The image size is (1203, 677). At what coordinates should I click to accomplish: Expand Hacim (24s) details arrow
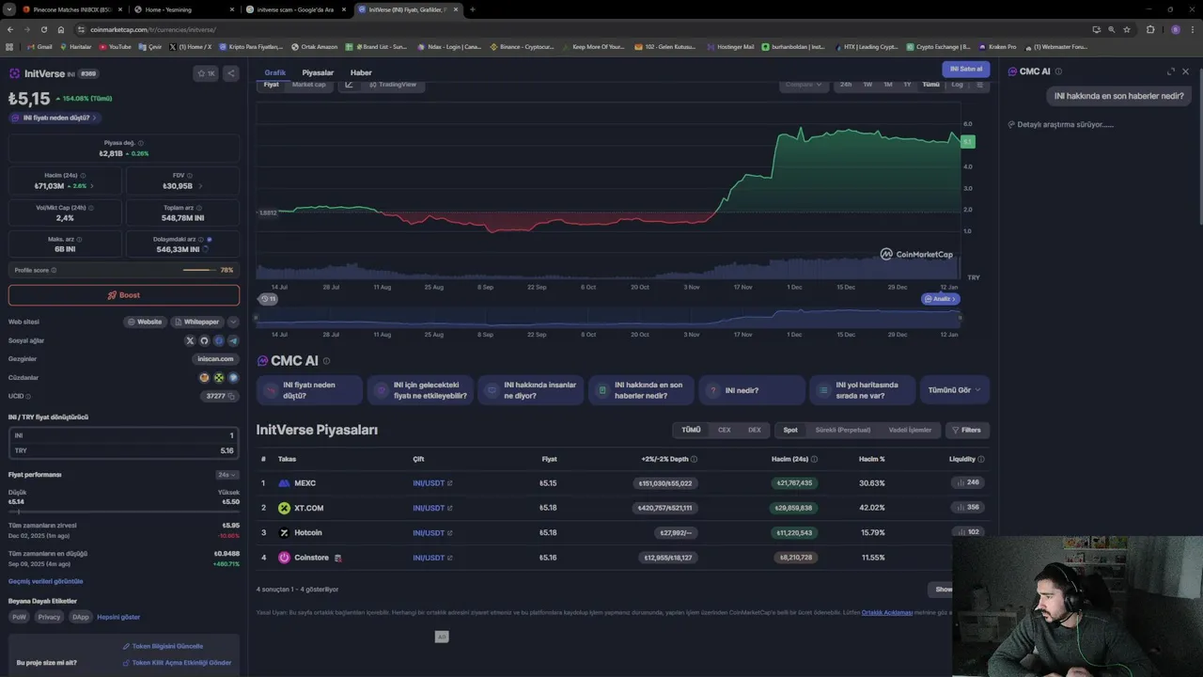tap(91, 186)
